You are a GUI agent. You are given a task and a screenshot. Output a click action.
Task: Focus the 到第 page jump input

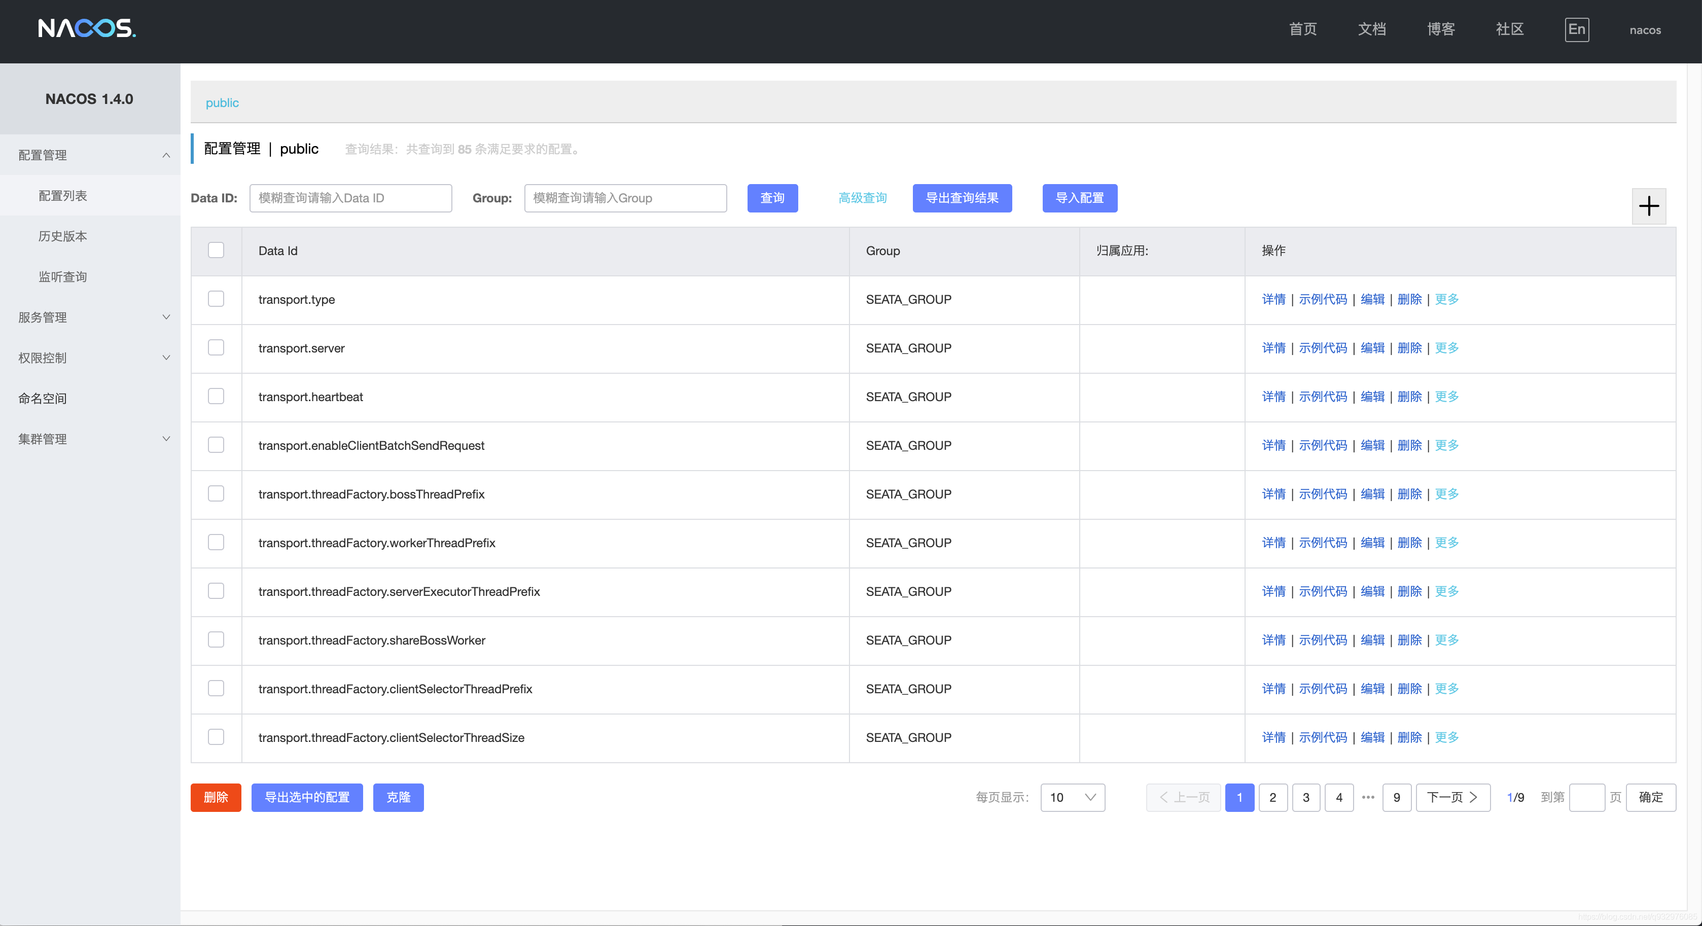(1587, 798)
